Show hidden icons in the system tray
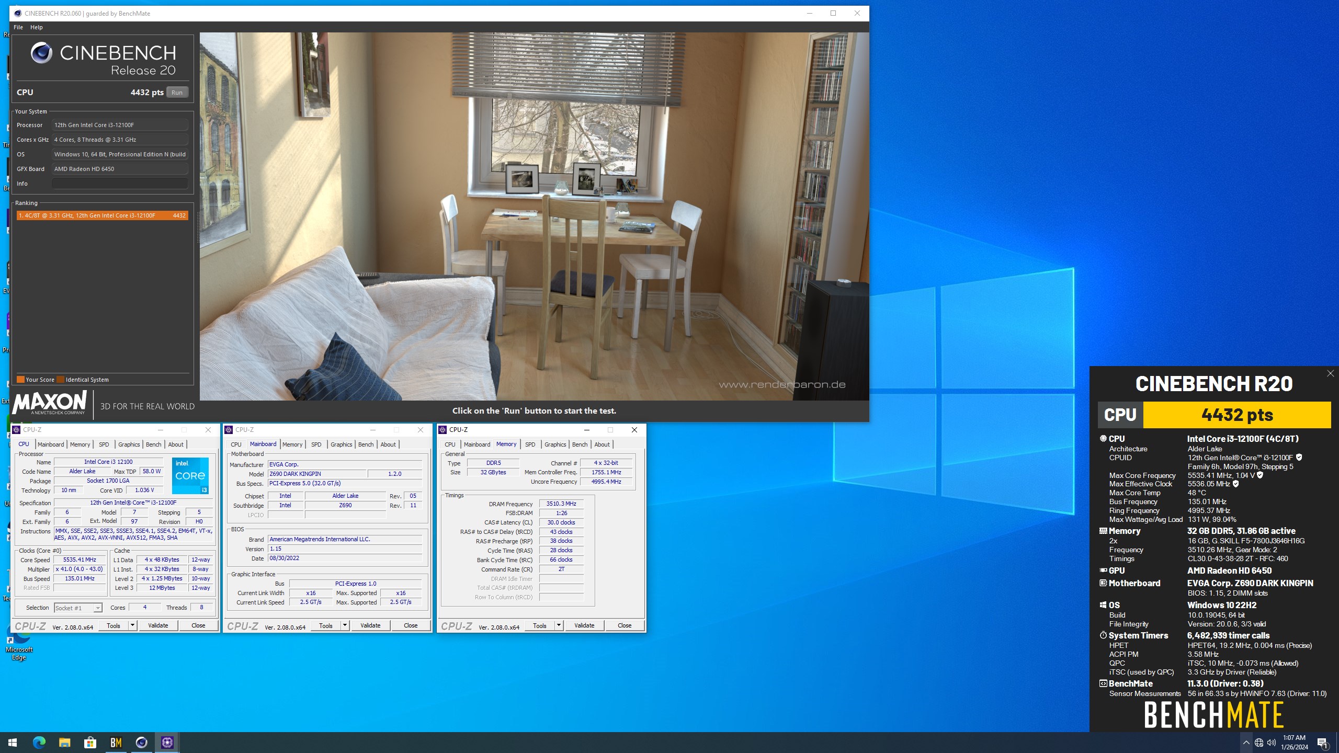The image size is (1339, 753). click(1246, 743)
